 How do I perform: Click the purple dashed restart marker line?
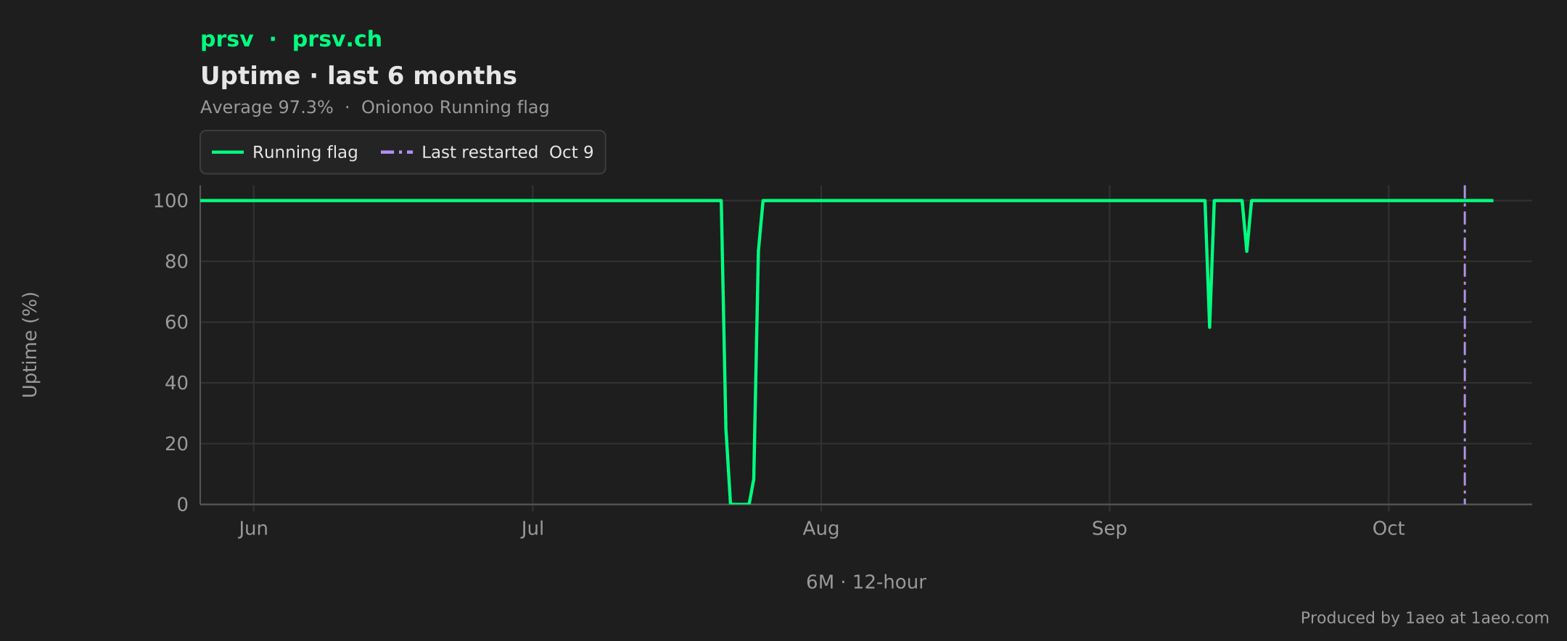pyautogui.click(x=1465, y=344)
